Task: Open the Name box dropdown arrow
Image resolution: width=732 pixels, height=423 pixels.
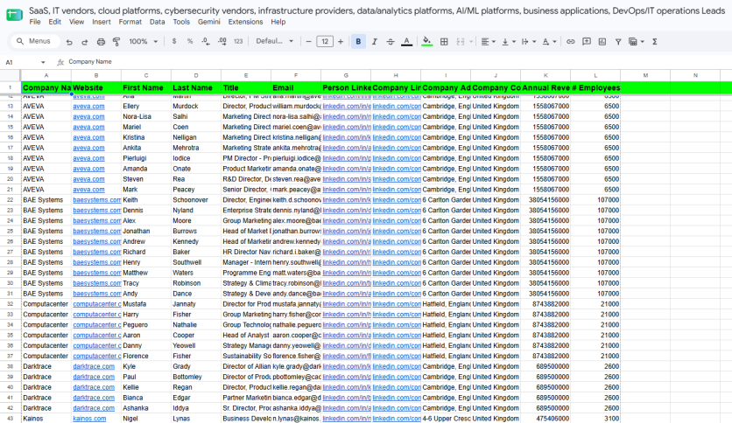Action: [x=43, y=62]
